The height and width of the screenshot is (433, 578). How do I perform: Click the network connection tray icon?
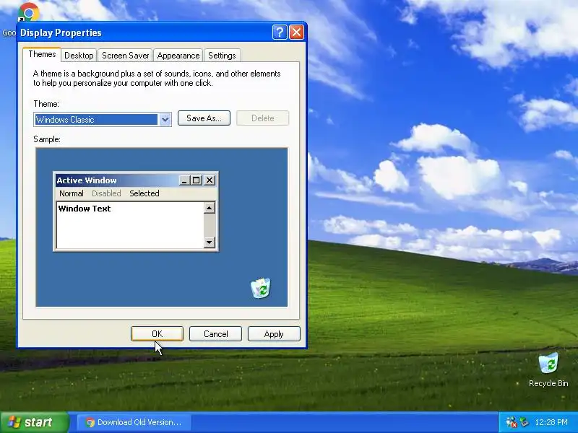pos(511,422)
